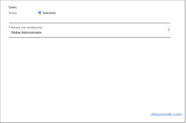Viewport: 186px width, 123px height.
Task: Select the Everyone radio button
Action: point(40,13)
